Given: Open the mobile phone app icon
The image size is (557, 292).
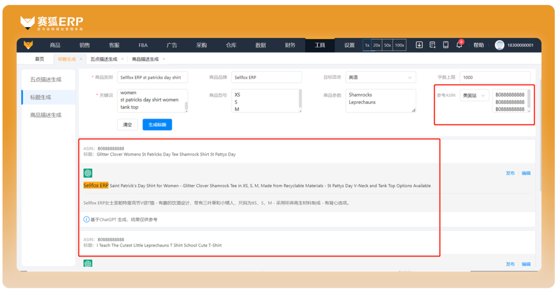Looking at the screenshot, I should tap(446, 45).
